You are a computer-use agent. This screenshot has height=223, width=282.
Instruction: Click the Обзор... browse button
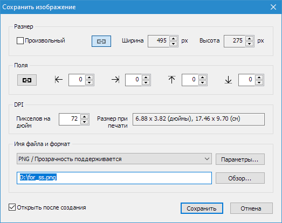pos(240,178)
